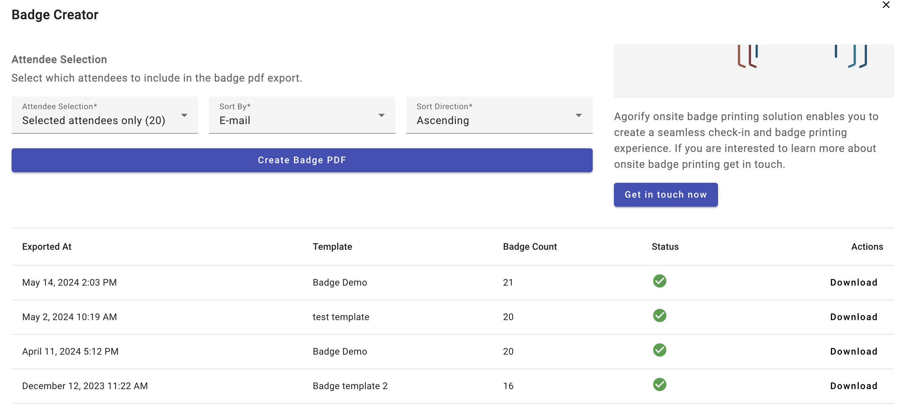903x408 pixels.
Task: Download the test template export
Action: [x=853, y=317]
